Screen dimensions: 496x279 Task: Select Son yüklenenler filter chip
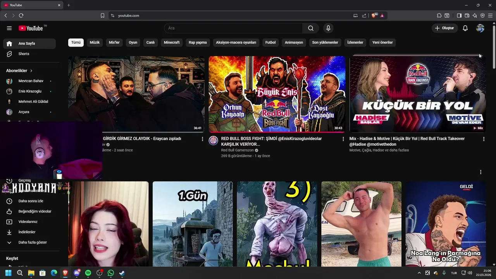pyautogui.click(x=325, y=43)
